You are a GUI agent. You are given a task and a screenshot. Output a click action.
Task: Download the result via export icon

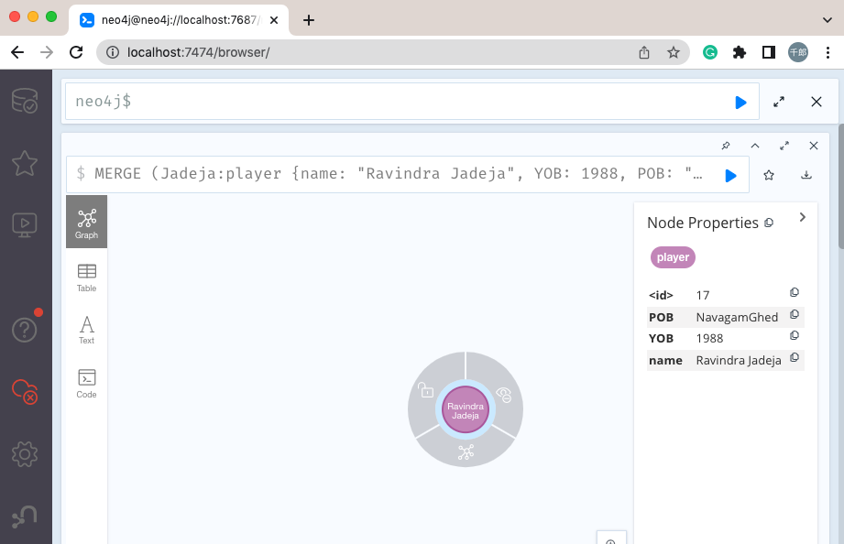[x=806, y=175]
